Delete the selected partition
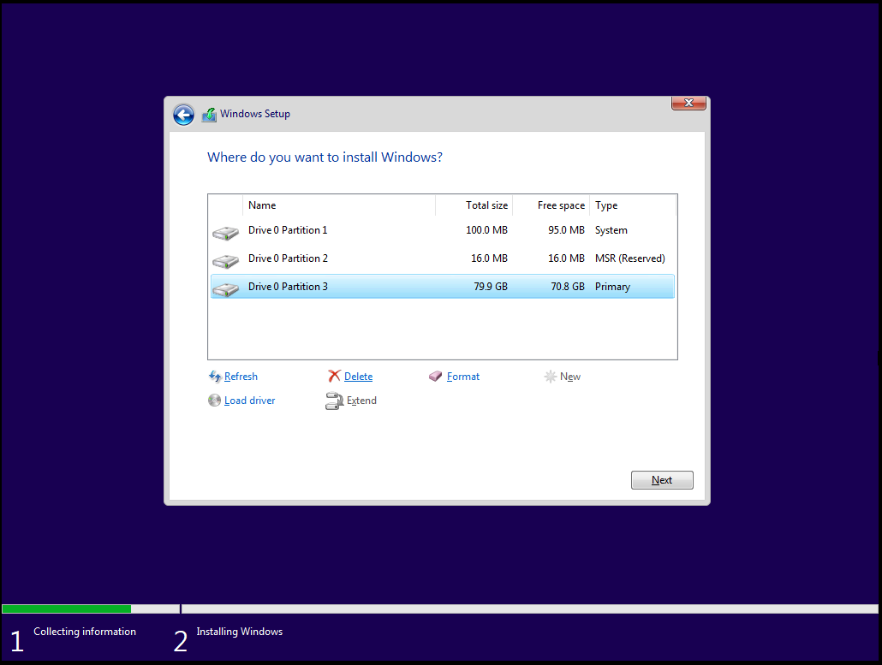This screenshot has width=882, height=665. click(x=358, y=377)
